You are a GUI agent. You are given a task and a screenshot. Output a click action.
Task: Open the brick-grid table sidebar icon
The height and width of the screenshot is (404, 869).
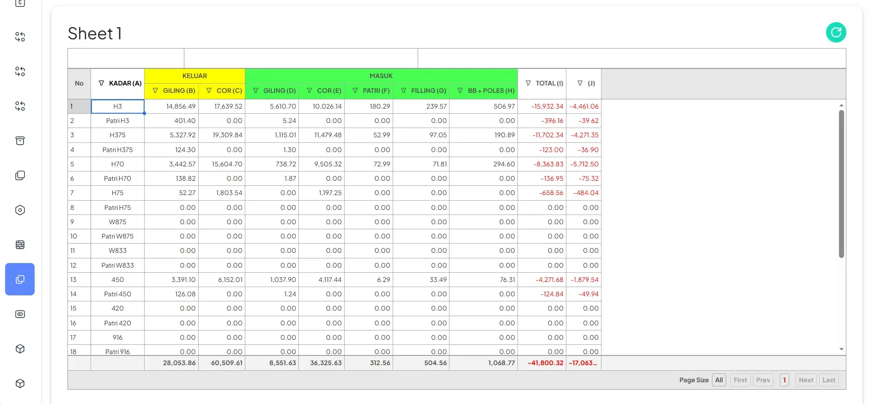coord(20,245)
